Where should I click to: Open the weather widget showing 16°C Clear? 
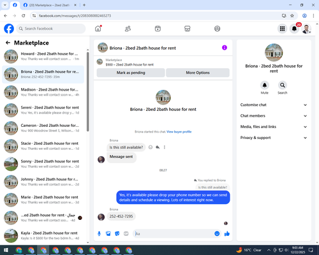pos(249,250)
